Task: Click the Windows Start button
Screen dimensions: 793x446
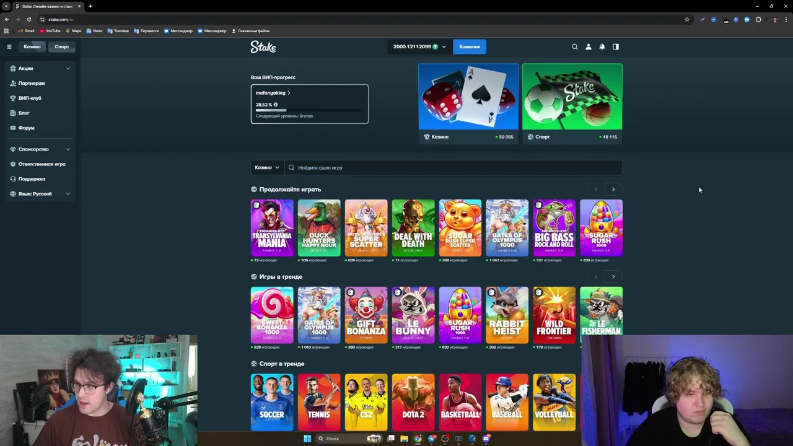Action: [x=307, y=439]
